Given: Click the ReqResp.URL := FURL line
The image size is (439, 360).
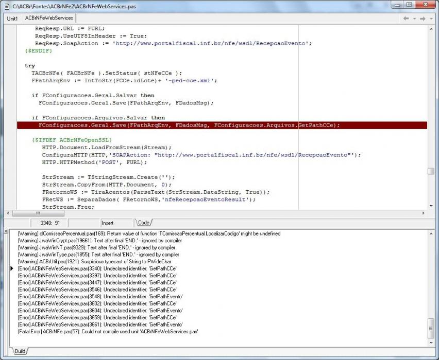Looking at the screenshot, I should (70, 28).
